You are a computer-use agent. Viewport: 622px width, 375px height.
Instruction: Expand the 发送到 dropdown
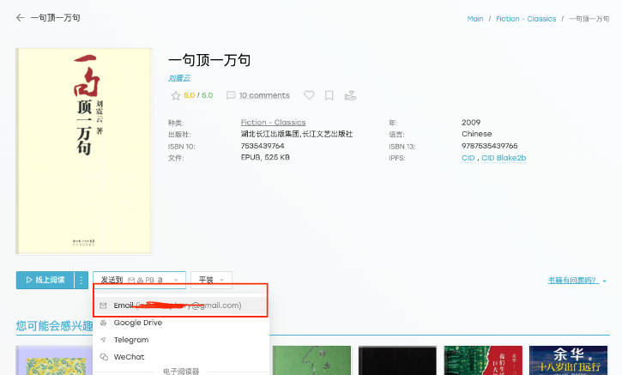[x=139, y=280]
